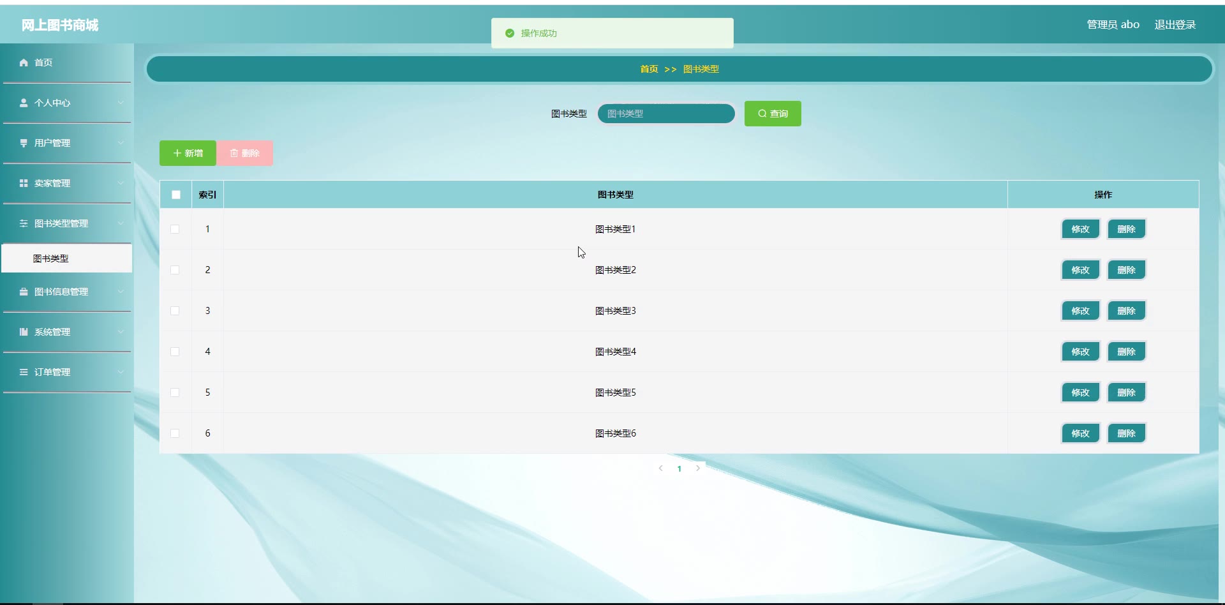The image size is (1225, 605).
Task: Open 首页 in sidebar menu
Action: [67, 63]
